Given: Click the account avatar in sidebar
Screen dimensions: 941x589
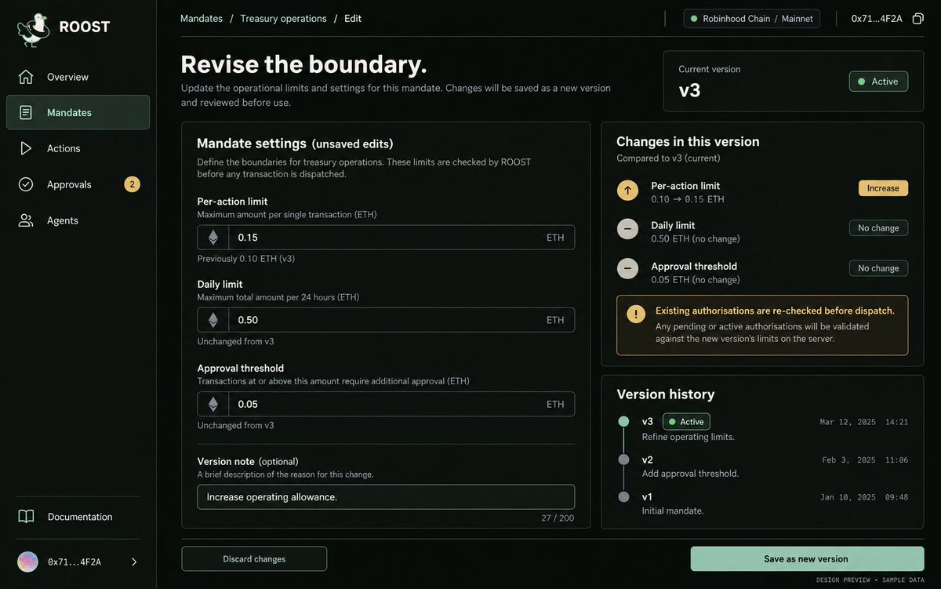Looking at the screenshot, I should pyautogui.click(x=27, y=562).
